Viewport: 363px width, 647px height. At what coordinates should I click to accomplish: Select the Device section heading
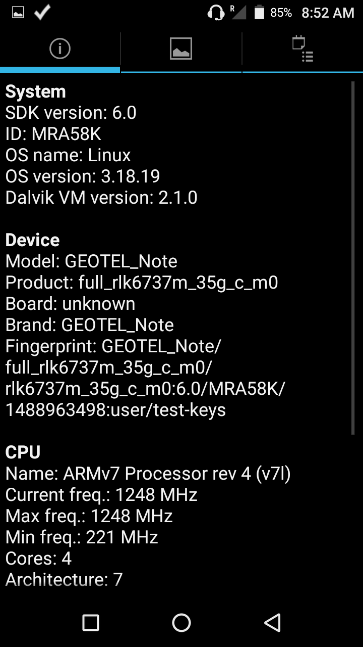[x=32, y=240]
